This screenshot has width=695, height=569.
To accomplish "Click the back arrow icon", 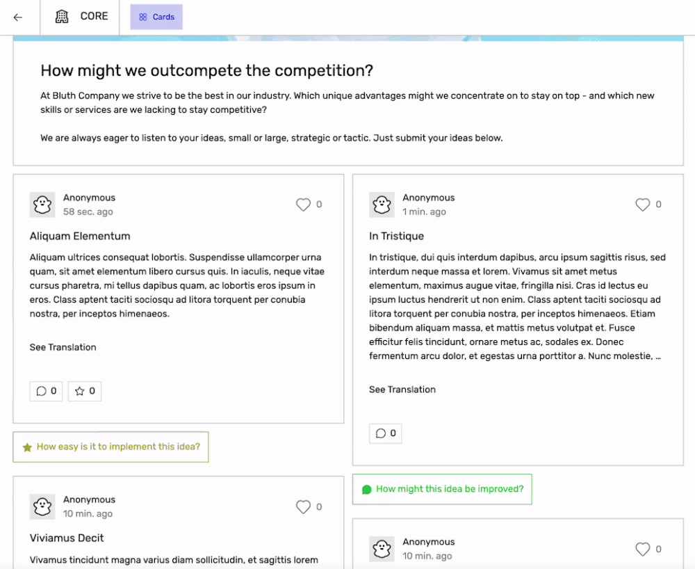I will click(18, 17).
